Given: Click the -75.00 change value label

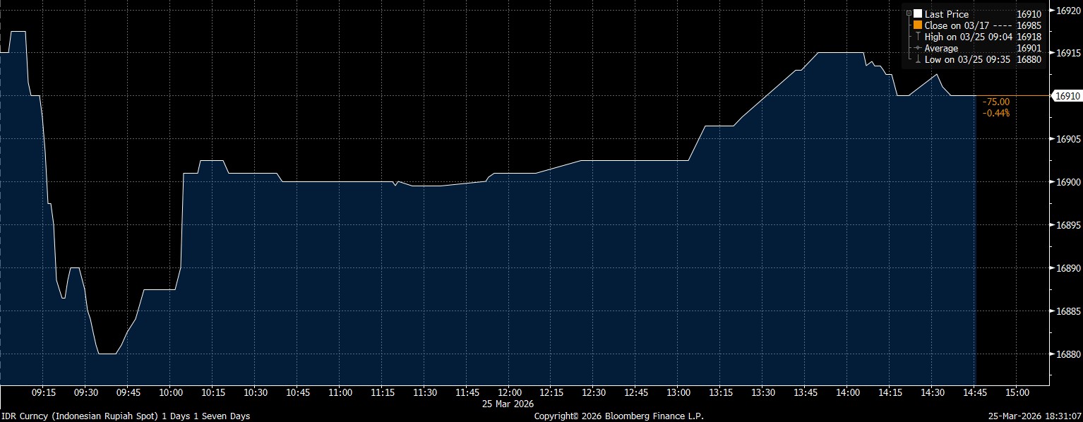Looking at the screenshot, I should pos(995,102).
